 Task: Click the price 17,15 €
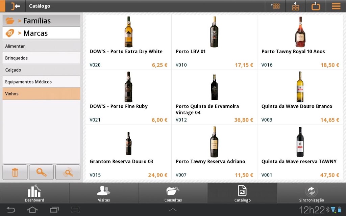244,65
